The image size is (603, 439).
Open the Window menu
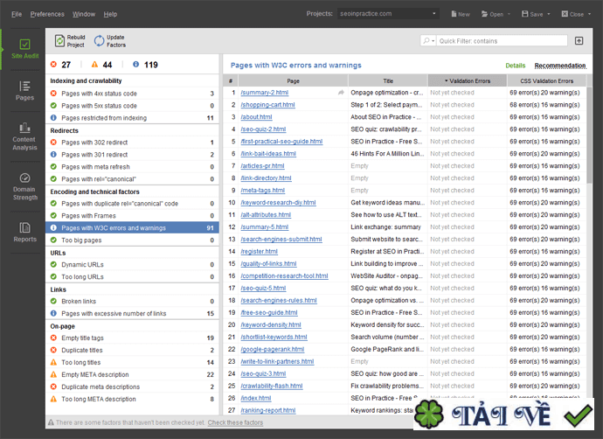[84, 14]
